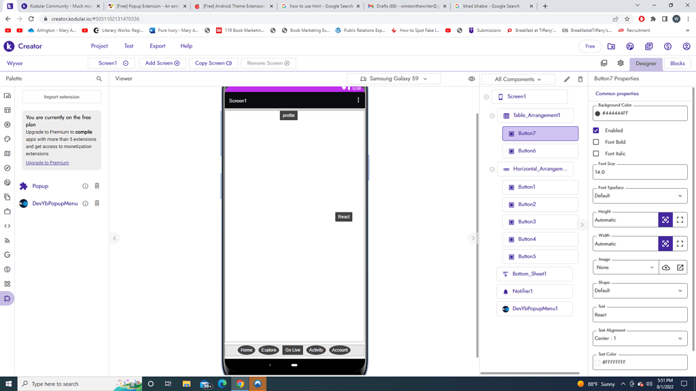696x391 pixels.
Task: Open the Text Alignment dropdown
Action: click(x=640, y=338)
